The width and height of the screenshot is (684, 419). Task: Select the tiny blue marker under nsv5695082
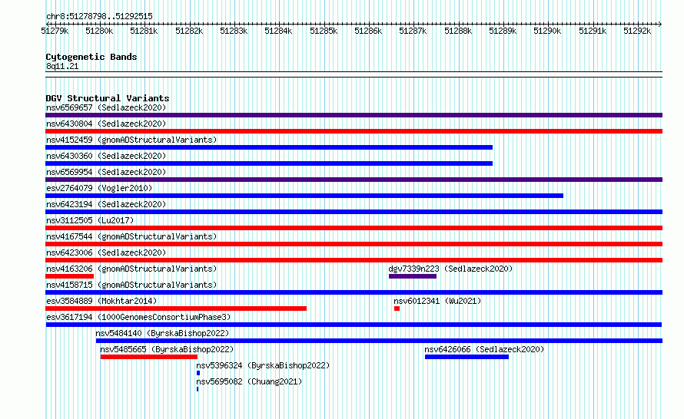pos(198,389)
